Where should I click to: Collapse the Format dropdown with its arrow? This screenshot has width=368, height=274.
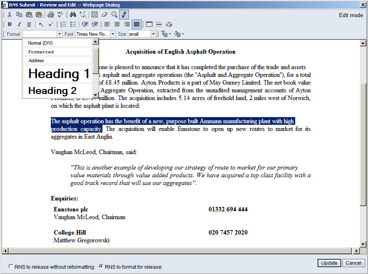click(x=59, y=34)
